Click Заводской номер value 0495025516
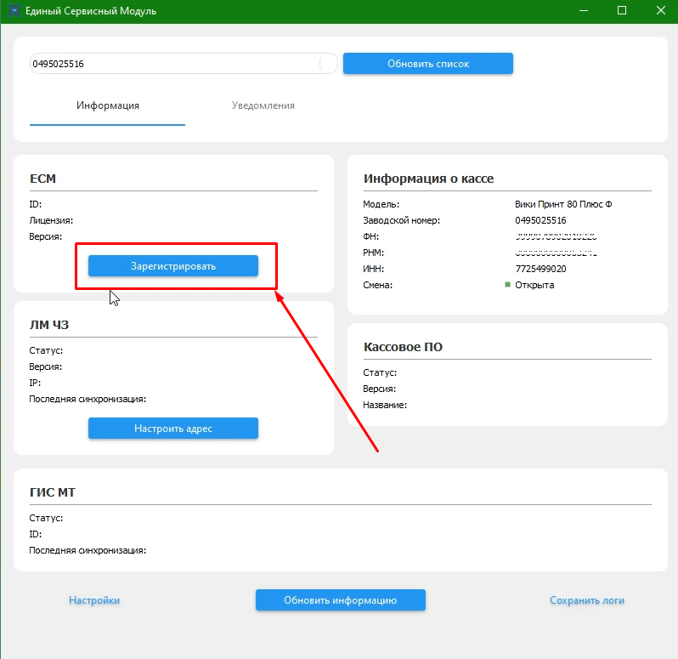678x659 pixels. pos(540,220)
